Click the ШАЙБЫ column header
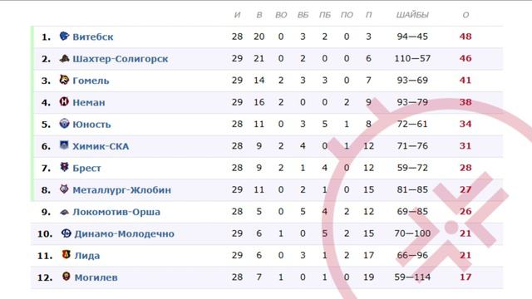Viewport: 532px width, 299px height. click(412, 15)
